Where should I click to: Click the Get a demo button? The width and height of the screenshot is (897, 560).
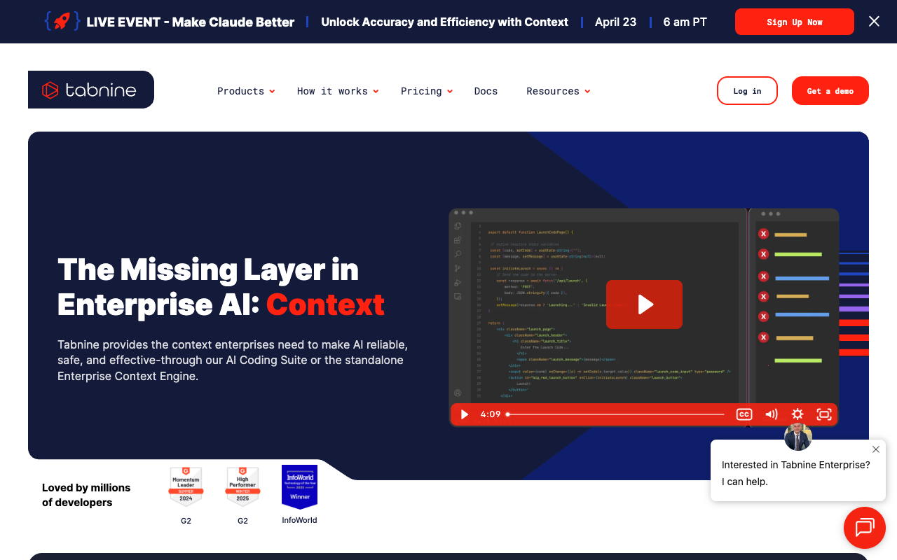coord(830,91)
